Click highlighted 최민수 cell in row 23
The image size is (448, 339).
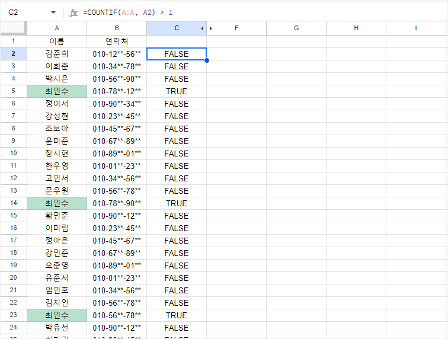pos(57,315)
